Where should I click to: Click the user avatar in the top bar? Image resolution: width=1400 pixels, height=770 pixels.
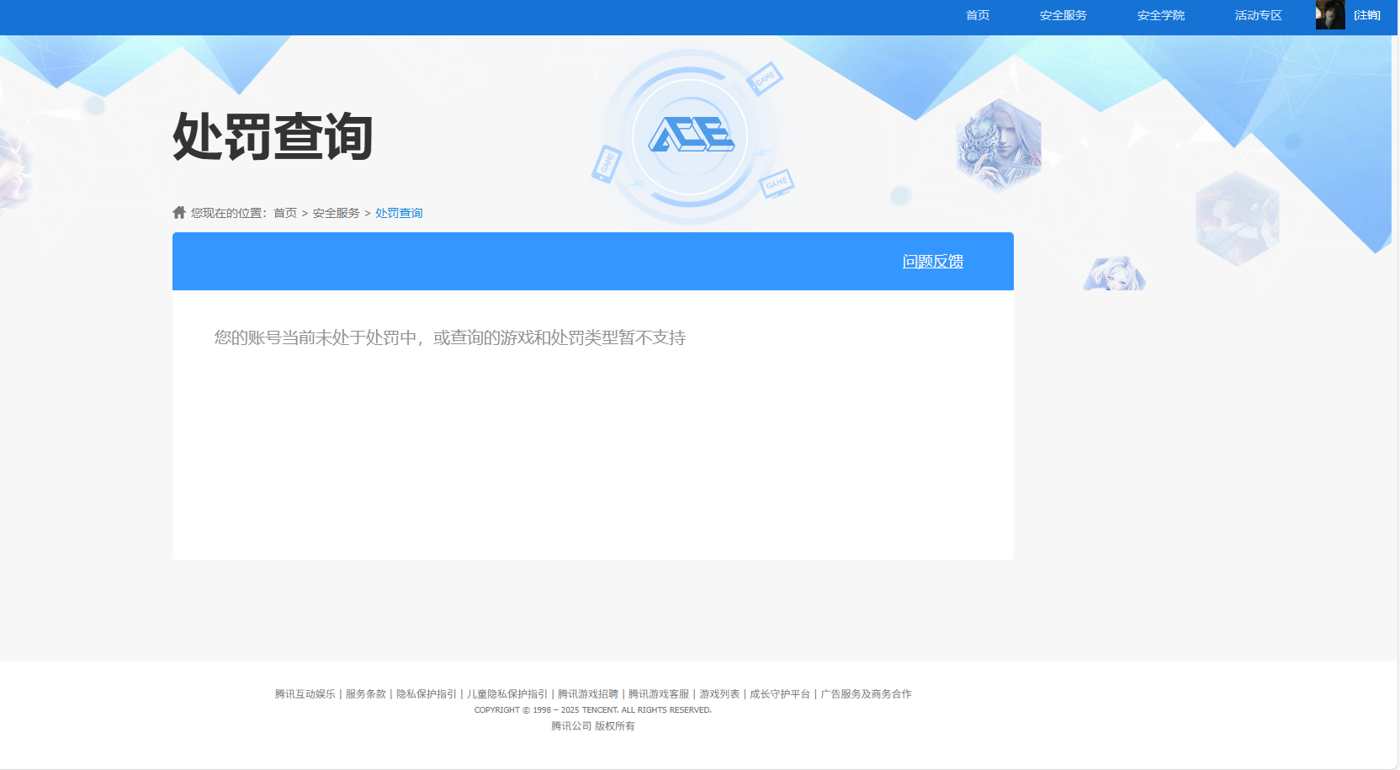pos(1329,15)
